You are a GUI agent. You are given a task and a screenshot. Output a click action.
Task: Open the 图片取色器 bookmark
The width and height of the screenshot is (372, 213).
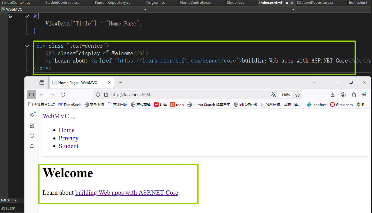point(245,104)
